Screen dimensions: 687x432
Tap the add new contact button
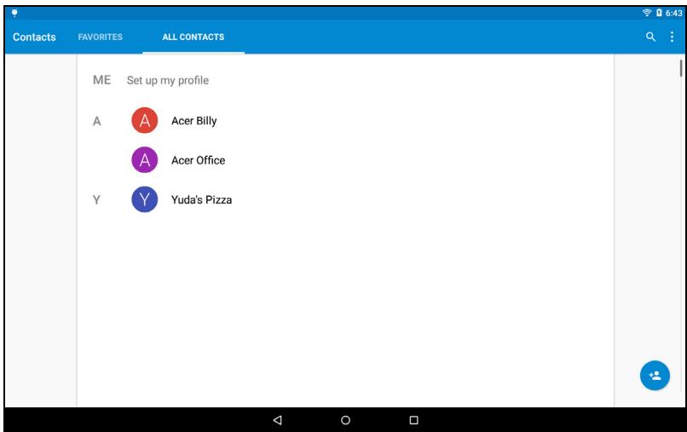click(655, 376)
